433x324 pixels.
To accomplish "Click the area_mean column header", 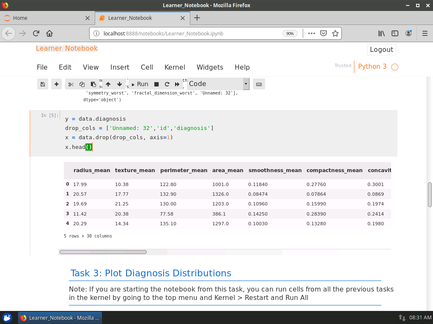I will coord(227,170).
